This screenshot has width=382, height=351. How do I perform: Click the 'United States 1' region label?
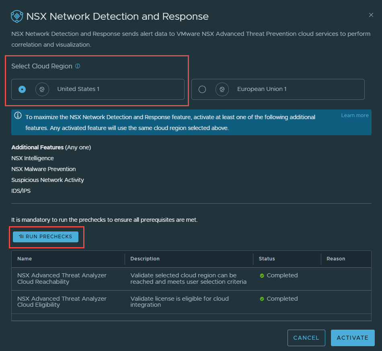[78, 89]
